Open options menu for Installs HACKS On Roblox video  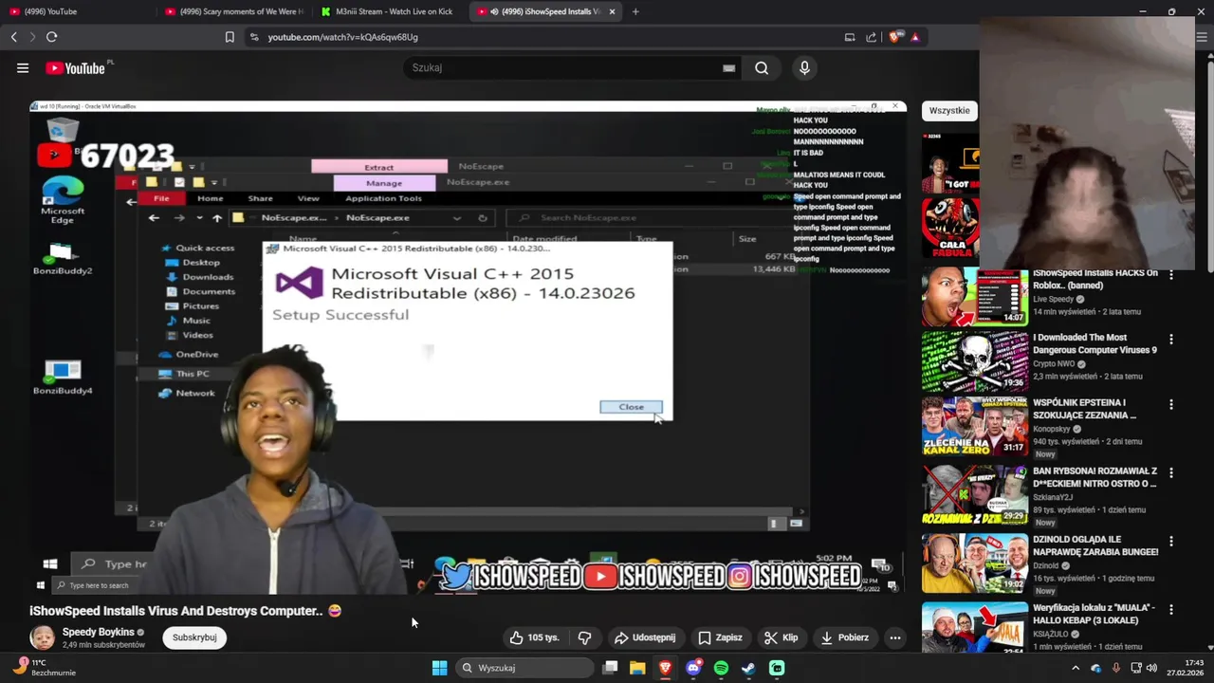click(1171, 275)
